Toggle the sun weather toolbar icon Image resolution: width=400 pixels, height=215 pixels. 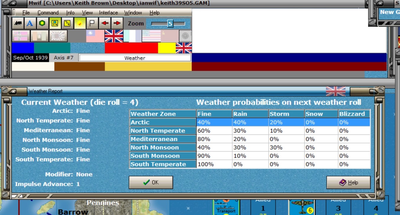[x=80, y=23]
